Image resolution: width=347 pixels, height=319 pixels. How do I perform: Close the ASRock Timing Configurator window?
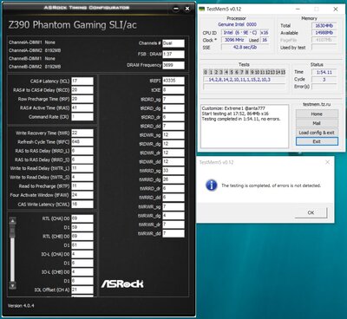point(187,9)
